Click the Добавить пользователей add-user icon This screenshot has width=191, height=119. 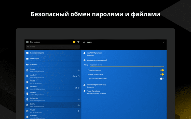(x=84, y=60)
